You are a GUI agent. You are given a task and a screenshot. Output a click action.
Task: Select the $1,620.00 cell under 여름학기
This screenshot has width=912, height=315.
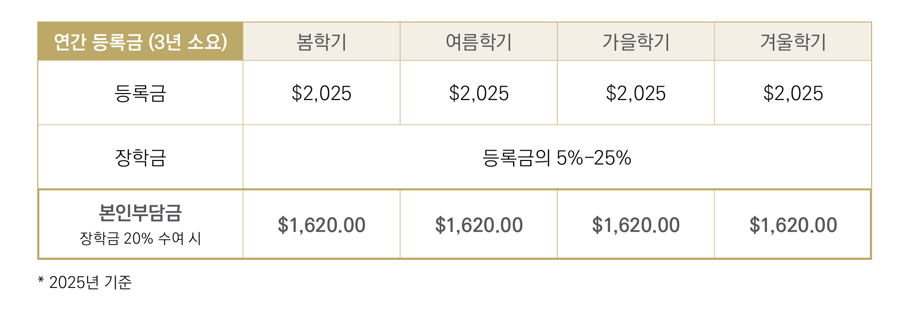pyautogui.click(x=479, y=225)
